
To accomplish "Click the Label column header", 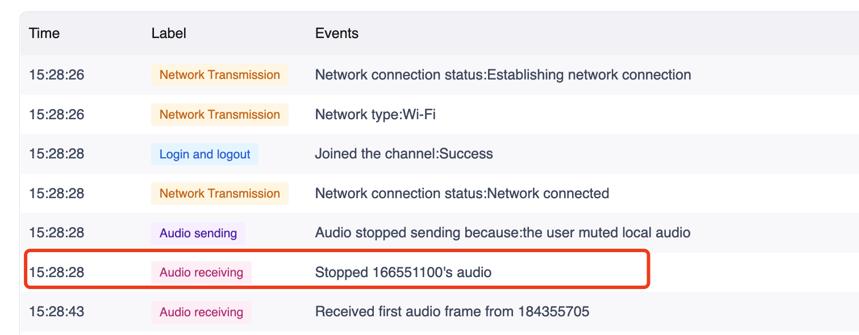I will (169, 33).
